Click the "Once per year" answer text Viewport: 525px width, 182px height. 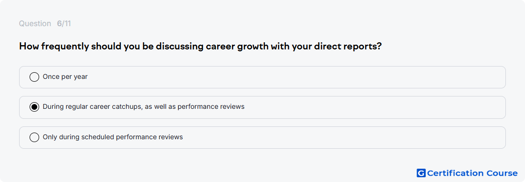65,77
